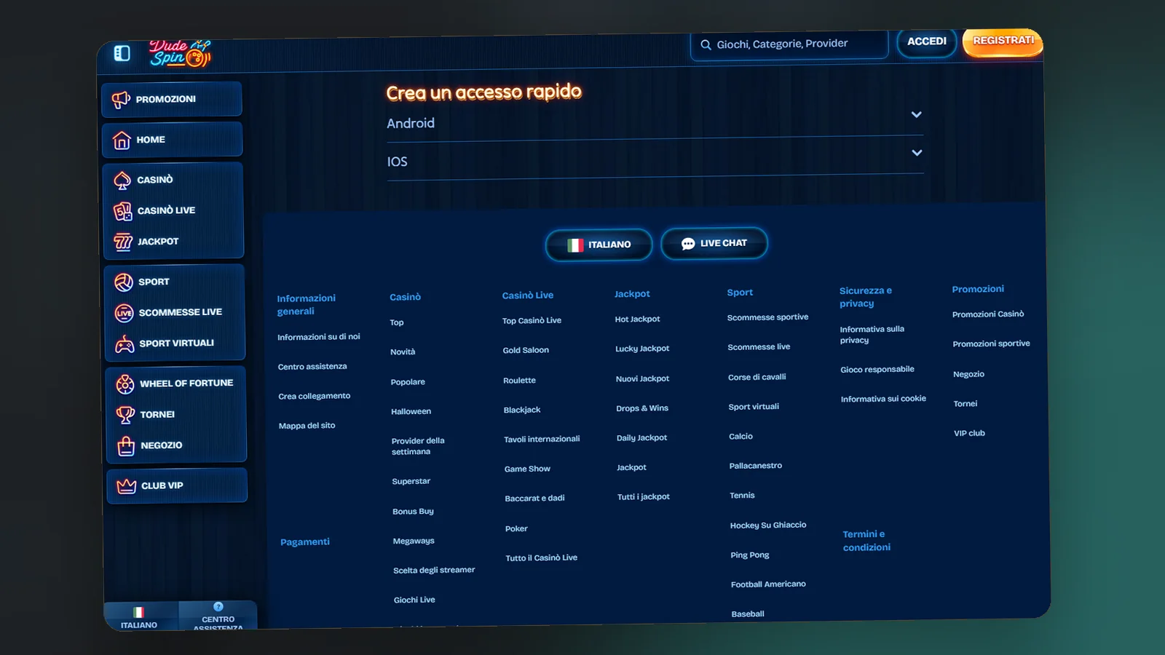Screen dimensions: 1165x655
Task: Click the Promozioni megaphone icon
Action: (x=121, y=100)
